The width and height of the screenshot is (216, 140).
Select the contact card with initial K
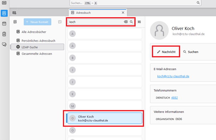[x=105, y=94]
